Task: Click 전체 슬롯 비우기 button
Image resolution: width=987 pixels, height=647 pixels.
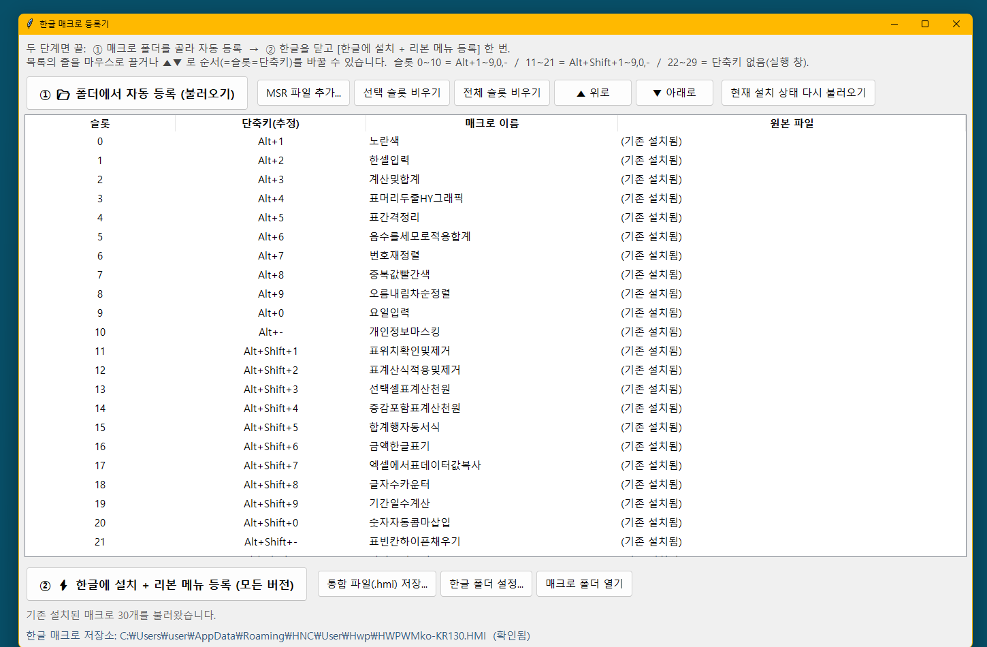Action: click(502, 93)
